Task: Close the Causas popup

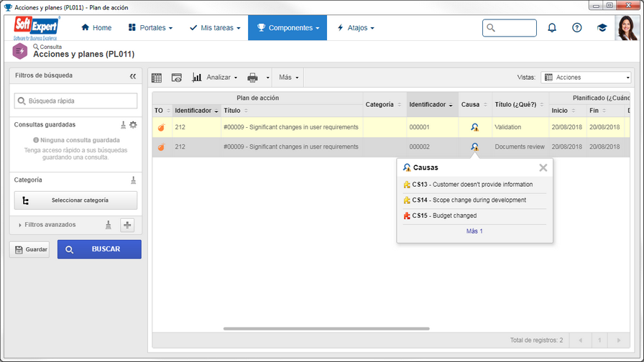Action: pos(543,167)
